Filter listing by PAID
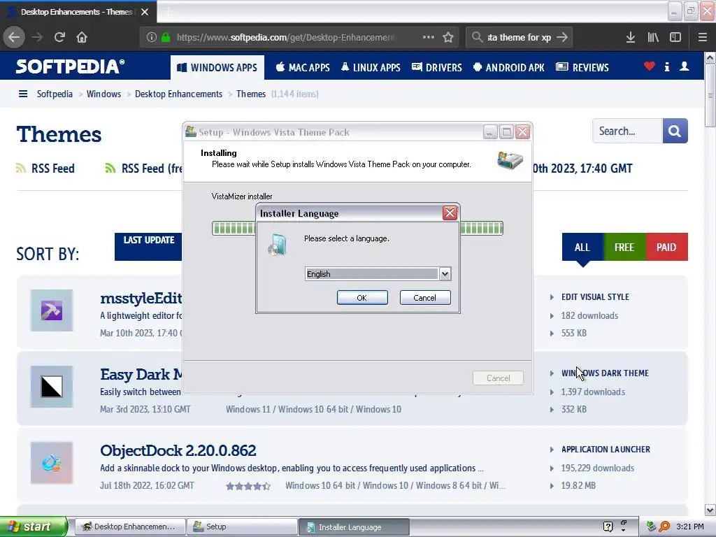716x537 pixels. 666,247
